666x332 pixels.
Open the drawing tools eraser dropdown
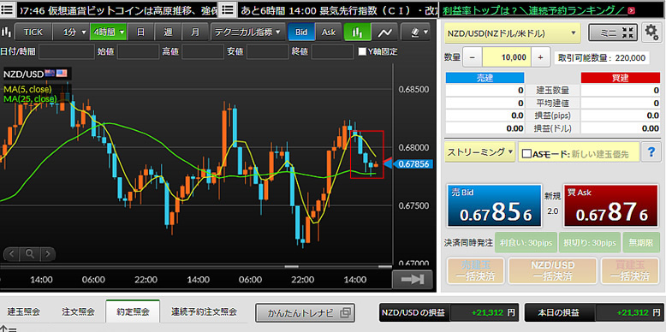415,32
